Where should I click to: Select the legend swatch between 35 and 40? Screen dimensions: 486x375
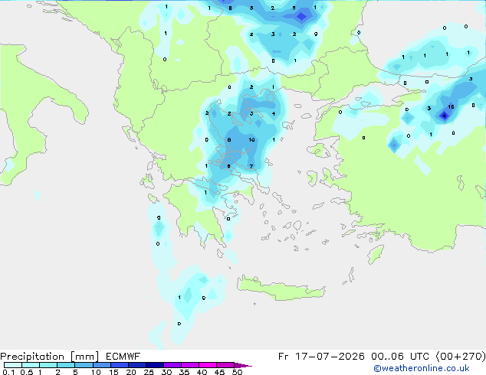tap(189, 365)
